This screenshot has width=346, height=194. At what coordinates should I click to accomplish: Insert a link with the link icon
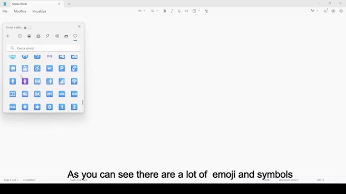(x=186, y=11)
